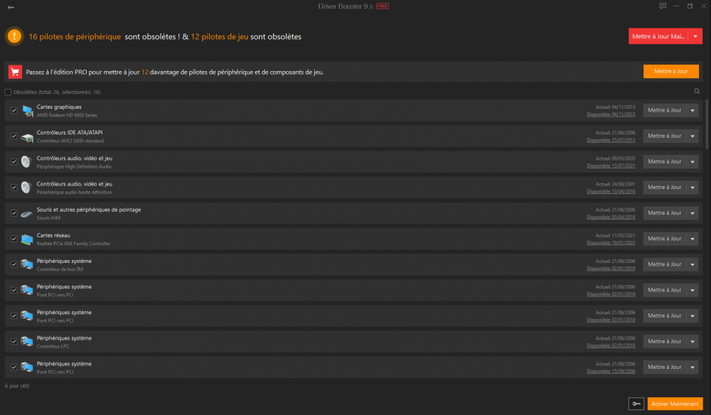Screen dimensions: 711x415
Task: Click the "16 pilotes de périphérique" text
Action: (x=75, y=37)
